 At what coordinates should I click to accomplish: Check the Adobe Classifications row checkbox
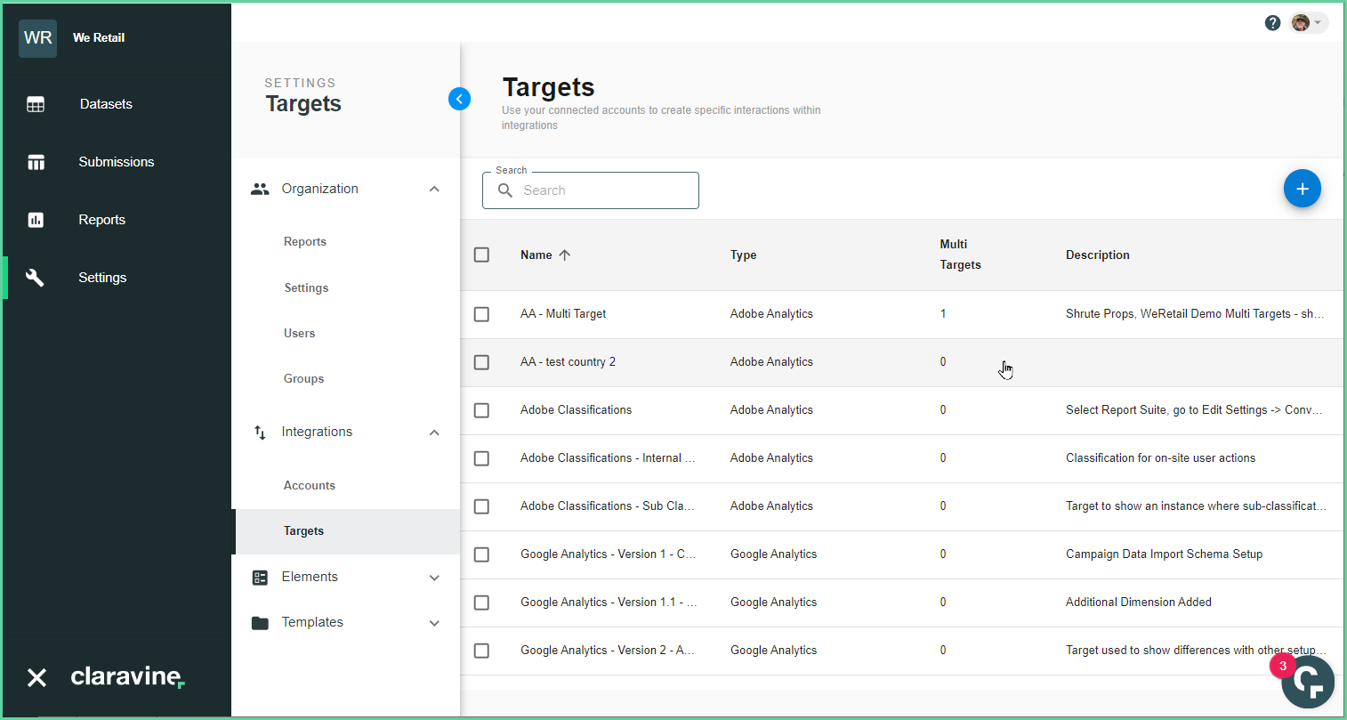point(481,410)
